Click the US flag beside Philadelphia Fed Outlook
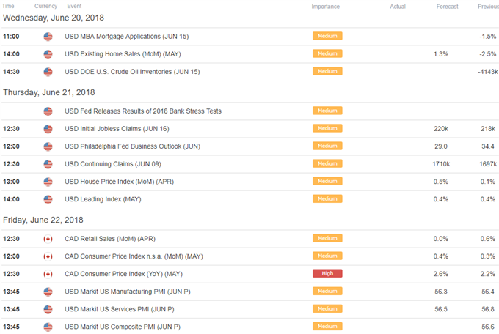499x334 pixels. point(48,146)
